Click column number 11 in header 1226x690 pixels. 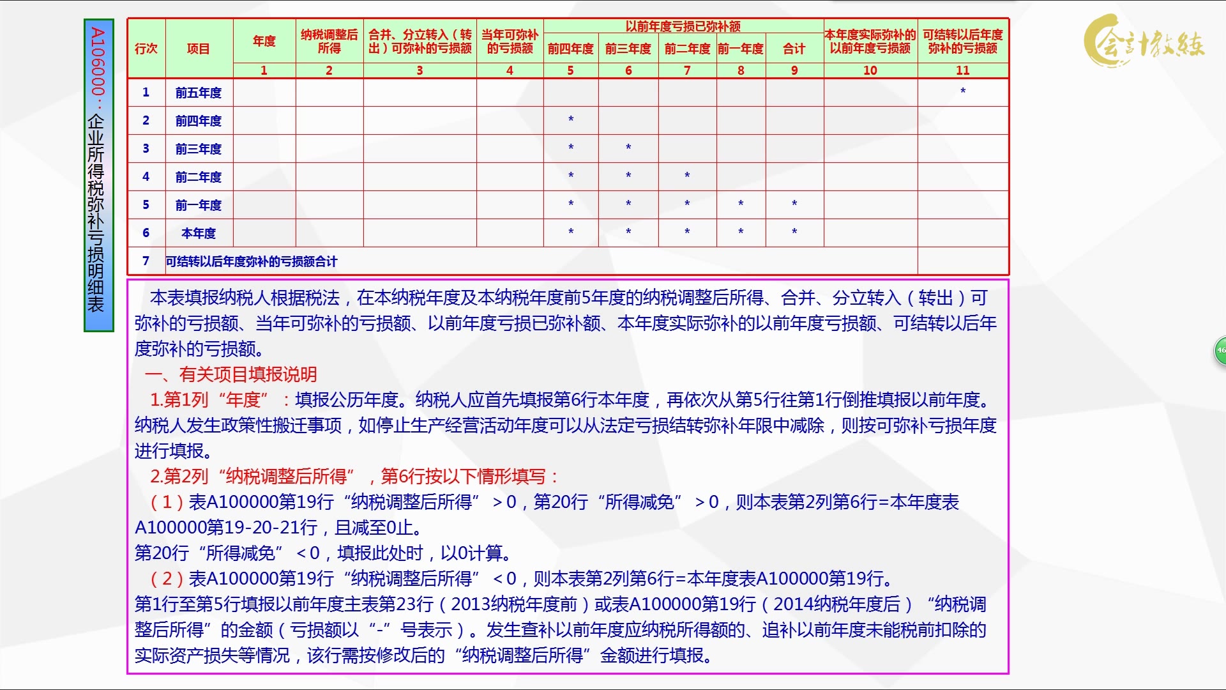963,70
